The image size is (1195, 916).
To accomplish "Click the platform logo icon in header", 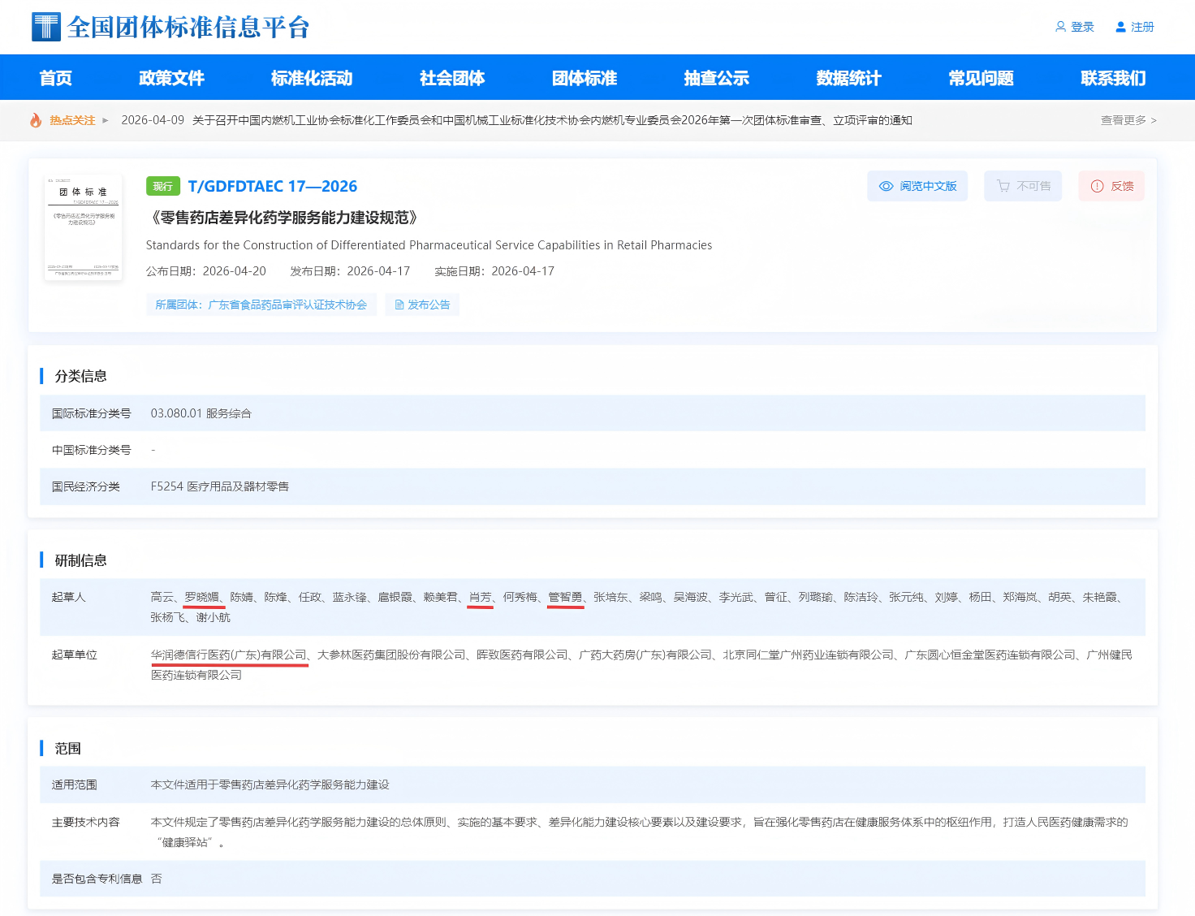I will click(46, 27).
